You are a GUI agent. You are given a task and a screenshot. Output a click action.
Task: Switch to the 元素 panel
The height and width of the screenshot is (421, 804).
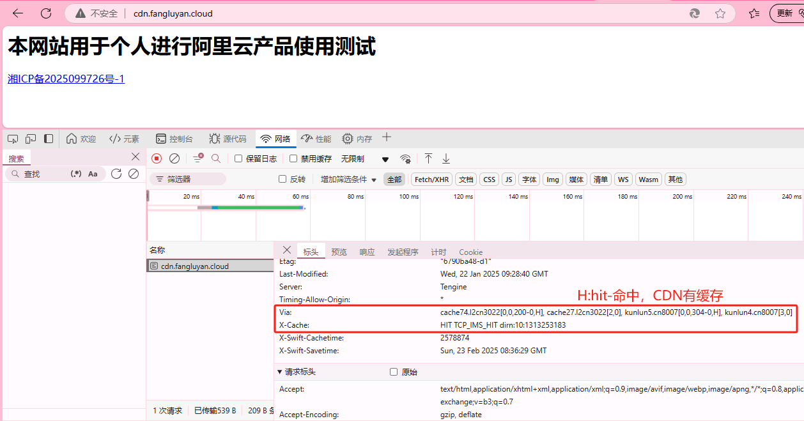click(x=124, y=139)
